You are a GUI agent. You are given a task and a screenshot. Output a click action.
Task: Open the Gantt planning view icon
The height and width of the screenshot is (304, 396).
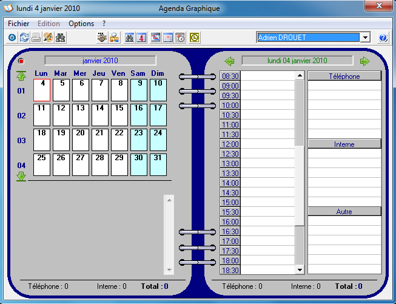click(x=156, y=38)
